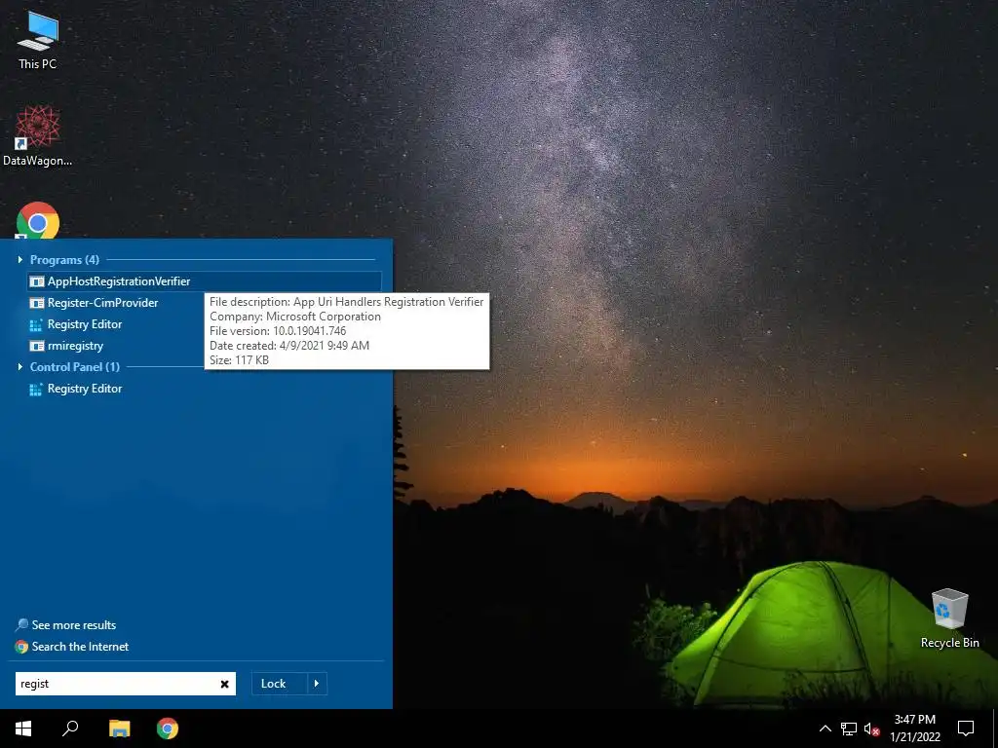Open the Windows Start button
Image resolution: width=998 pixels, height=748 pixels.
[23, 729]
